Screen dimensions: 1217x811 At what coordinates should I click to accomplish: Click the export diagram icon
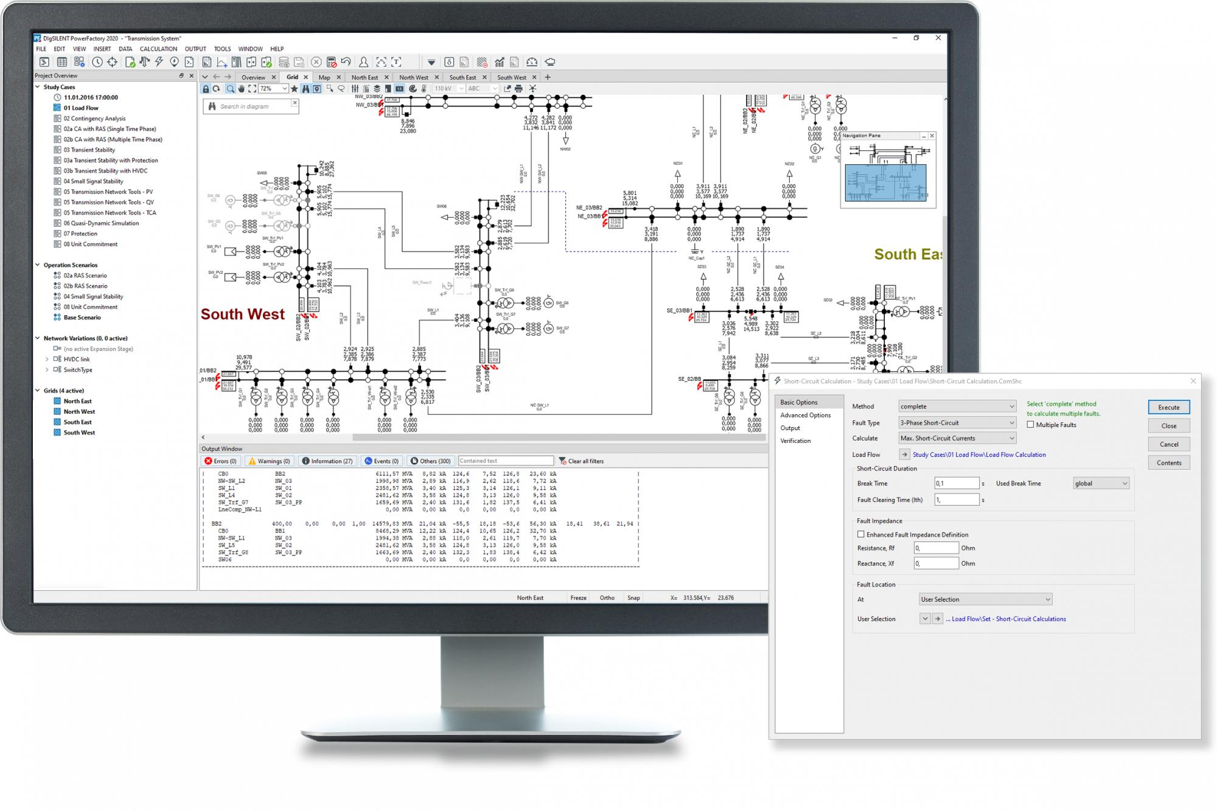(507, 89)
